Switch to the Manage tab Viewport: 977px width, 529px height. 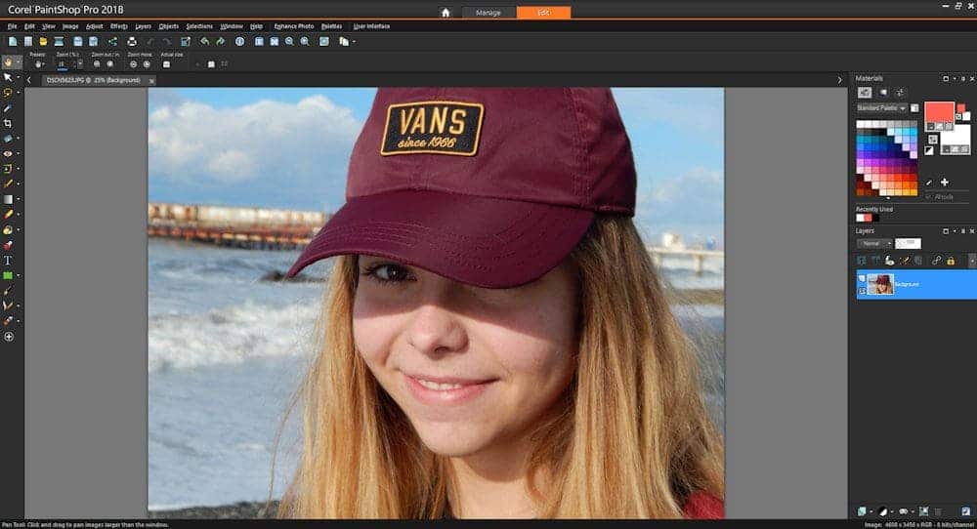(488, 13)
